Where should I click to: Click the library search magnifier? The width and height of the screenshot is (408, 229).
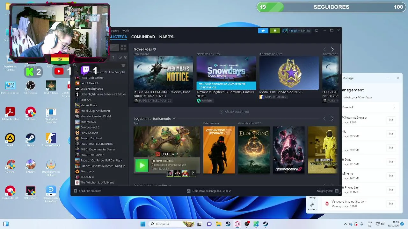point(75,65)
